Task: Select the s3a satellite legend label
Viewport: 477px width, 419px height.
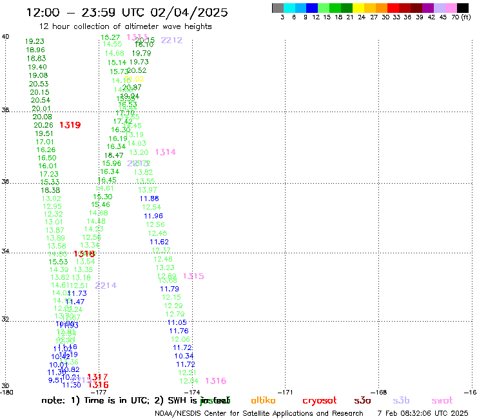Action: coord(362,400)
